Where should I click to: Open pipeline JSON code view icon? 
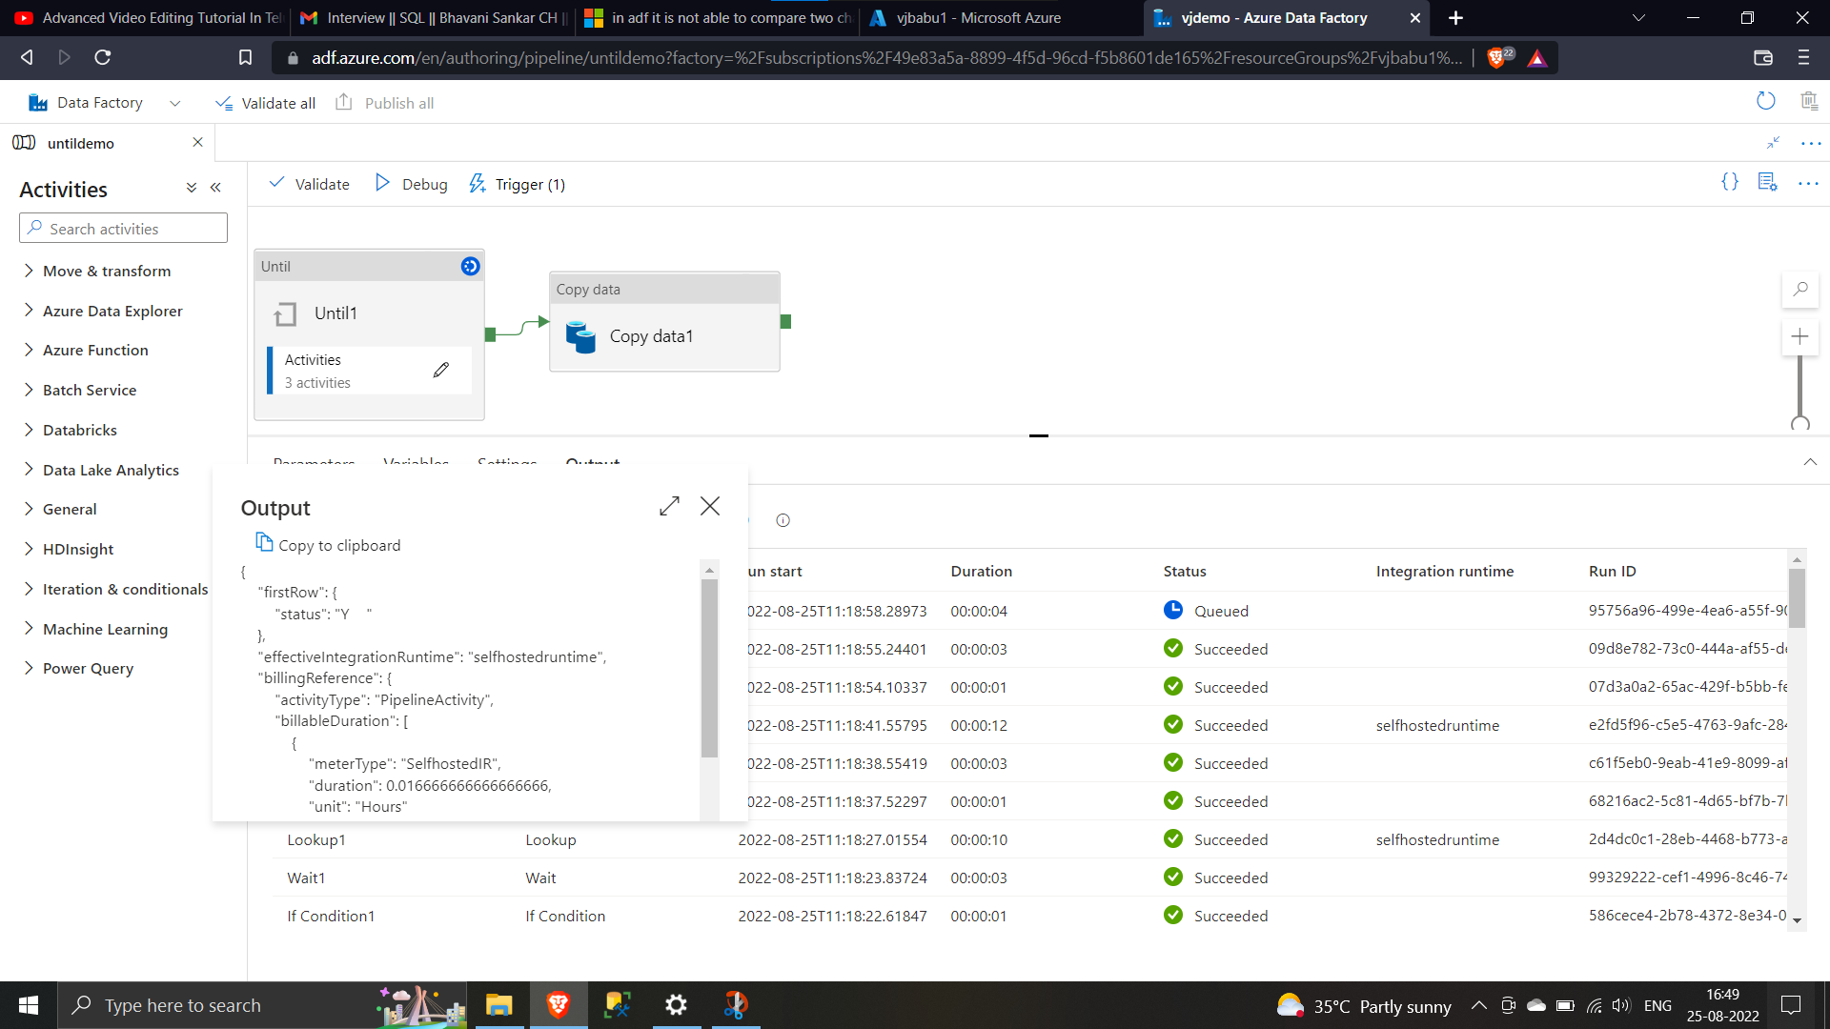pos(1730,182)
